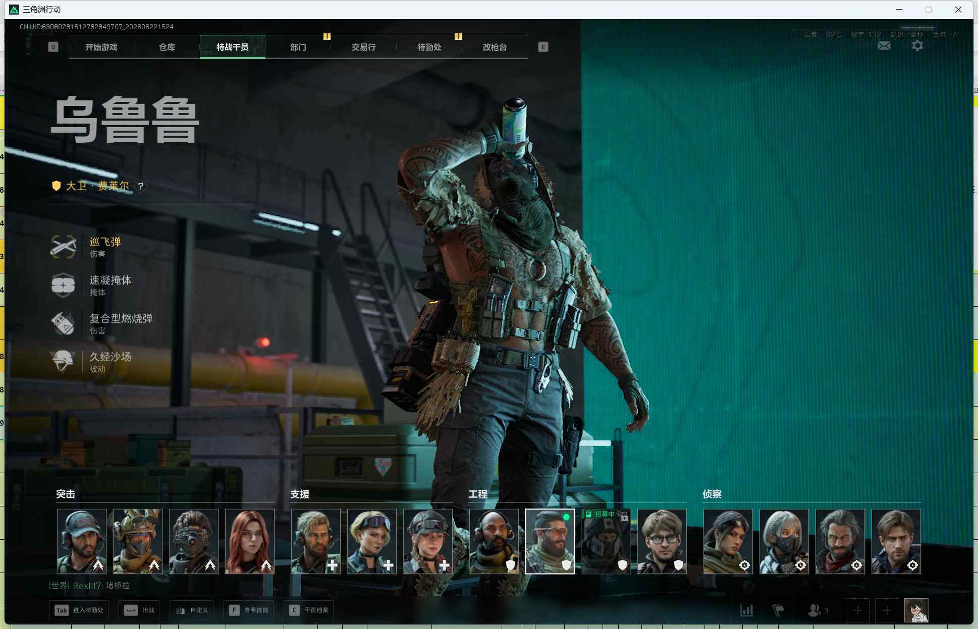Select support operator with braid and helmet
This screenshot has width=978, height=629.
428,541
